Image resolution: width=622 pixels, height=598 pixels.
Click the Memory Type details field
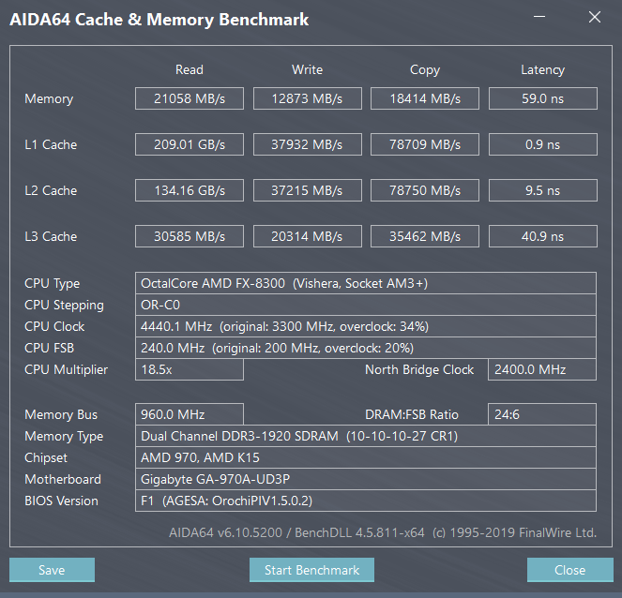(x=366, y=436)
